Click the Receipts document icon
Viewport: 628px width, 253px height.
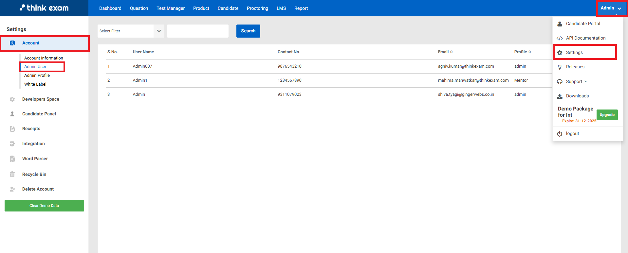click(12, 129)
